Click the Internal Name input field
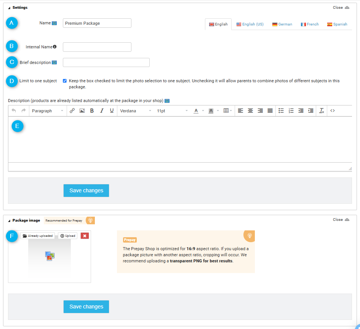Image resolution: width=360 pixels, height=329 pixels. pyautogui.click(x=97, y=47)
